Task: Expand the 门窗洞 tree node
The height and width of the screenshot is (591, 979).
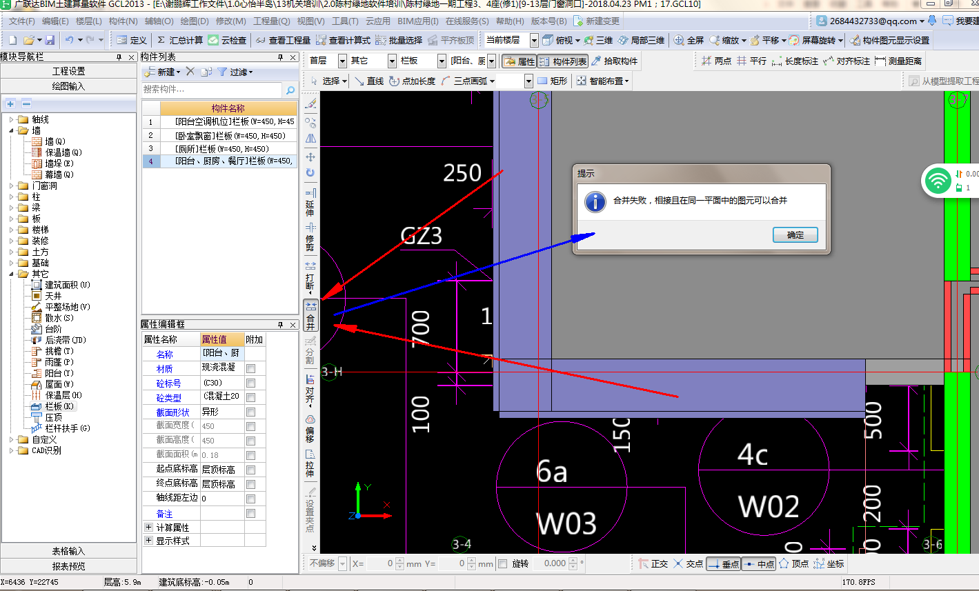Action: pos(12,186)
